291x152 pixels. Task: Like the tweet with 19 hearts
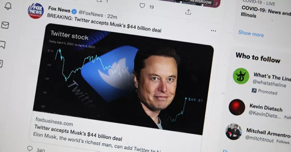[142, 6]
